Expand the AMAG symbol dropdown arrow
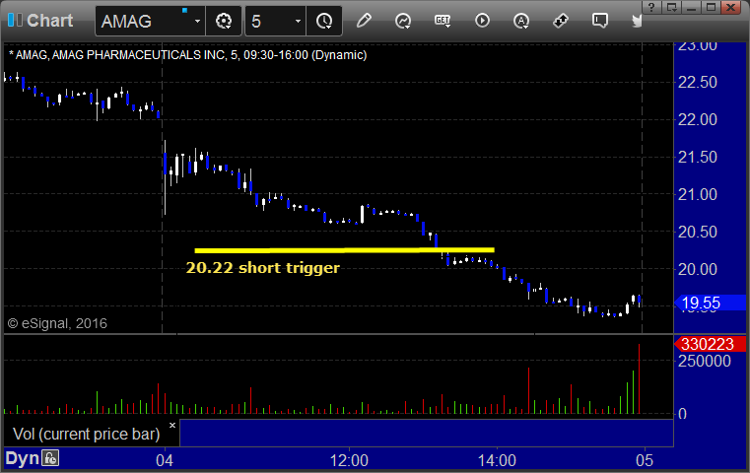The height and width of the screenshot is (473, 750). click(x=197, y=21)
